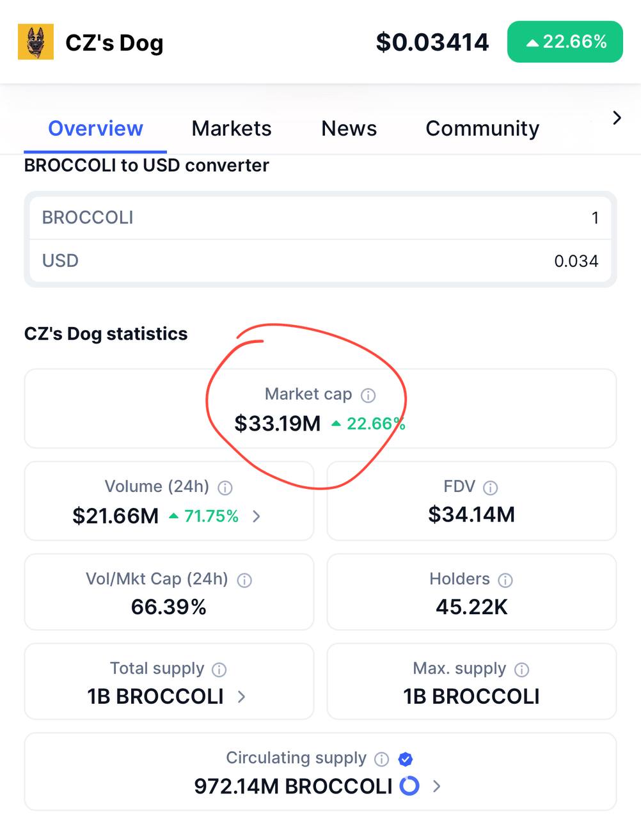Image resolution: width=641 pixels, height=819 pixels.
Task: Click the blue verified badge icon
Action: point(405,759)
